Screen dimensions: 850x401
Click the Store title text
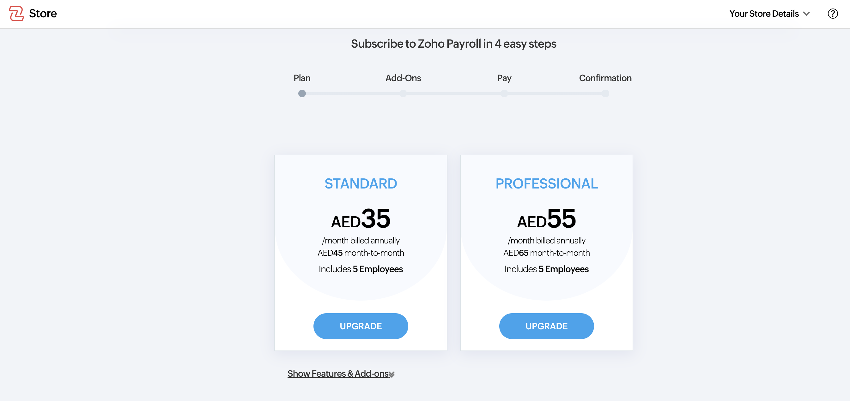point(43,14)
